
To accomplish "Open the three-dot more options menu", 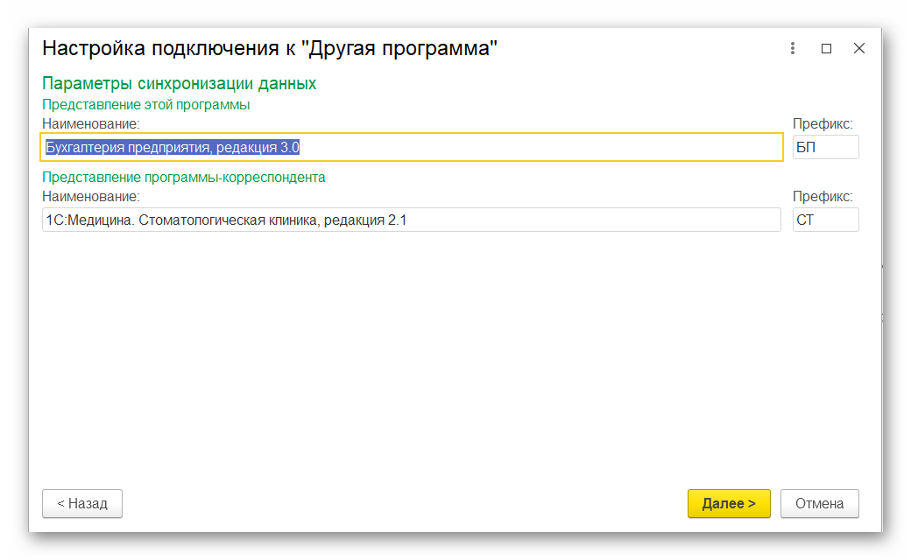I will point(793,48).
